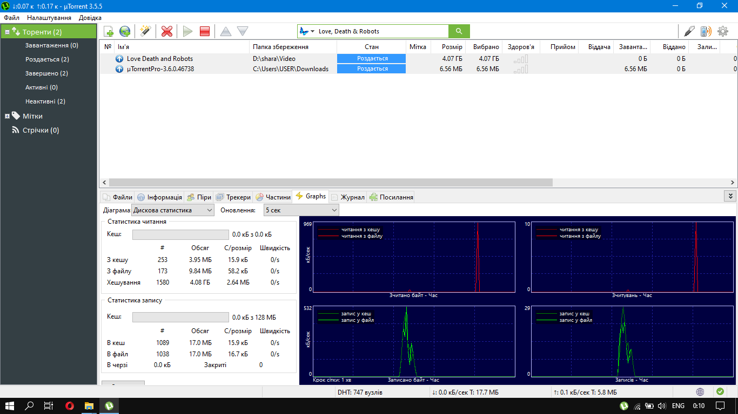
Task: Switch to the Інформація tab
Action: point(159,197)
